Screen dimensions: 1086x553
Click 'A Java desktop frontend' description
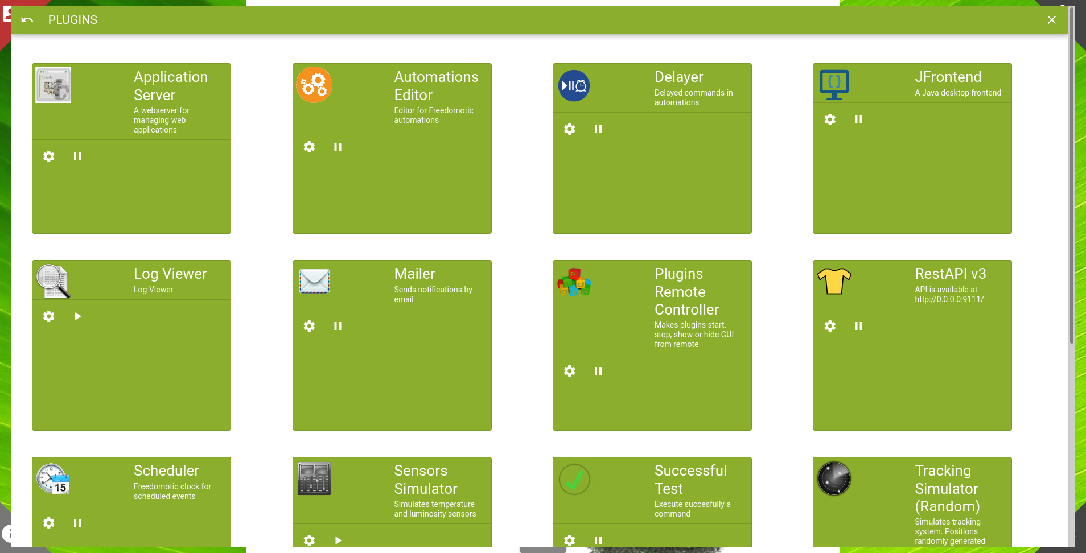958,93
